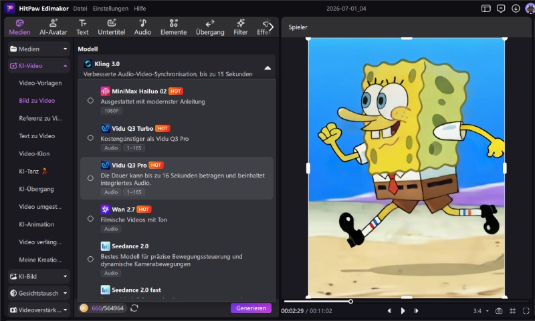Click the 1080P tag under MiniMax
Screen dimensions: 535x321
[x=111, y=111]
